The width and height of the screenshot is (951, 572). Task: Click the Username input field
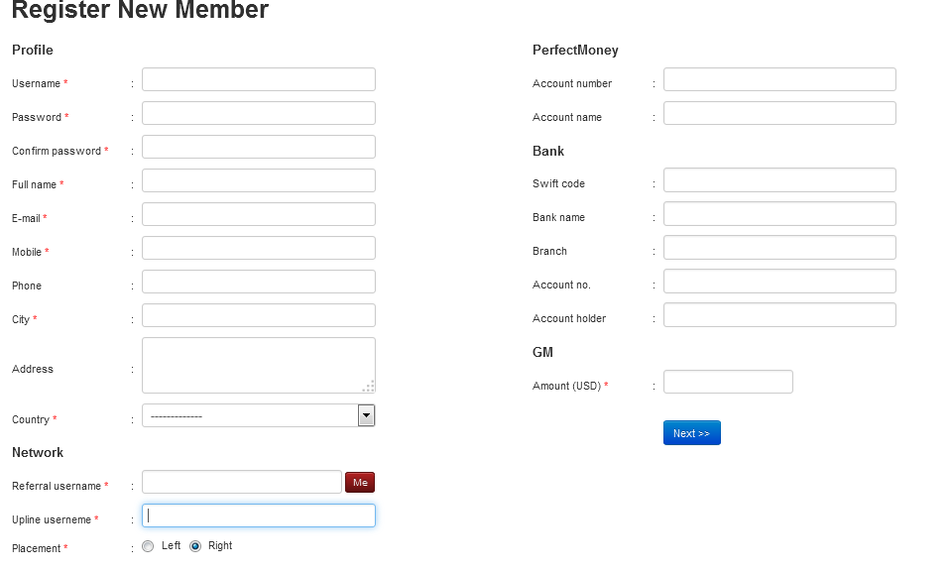coord(258,79)
